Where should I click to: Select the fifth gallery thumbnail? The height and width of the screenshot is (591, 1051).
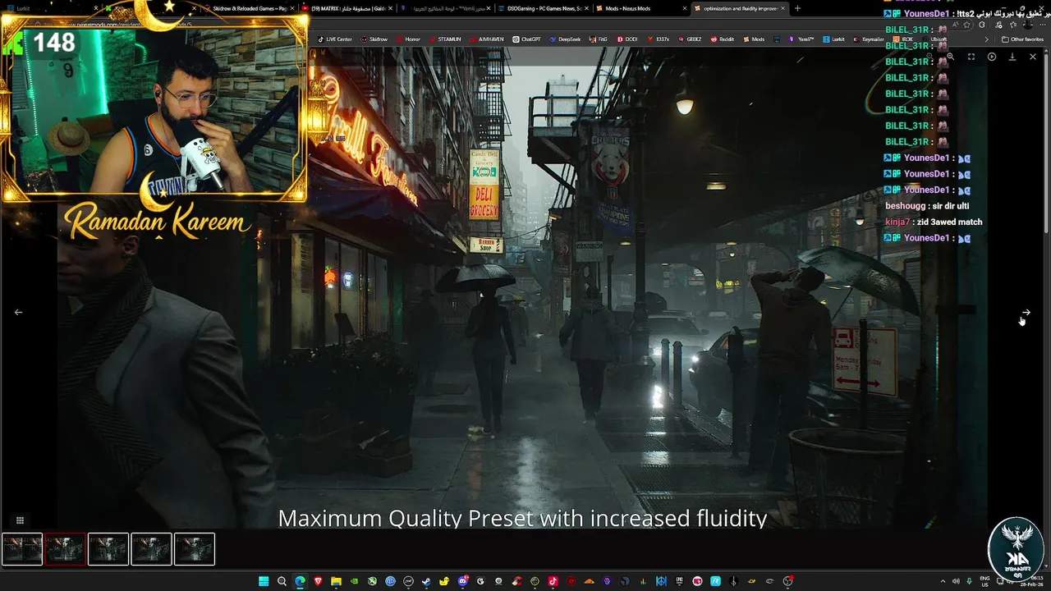click(195, 549)
